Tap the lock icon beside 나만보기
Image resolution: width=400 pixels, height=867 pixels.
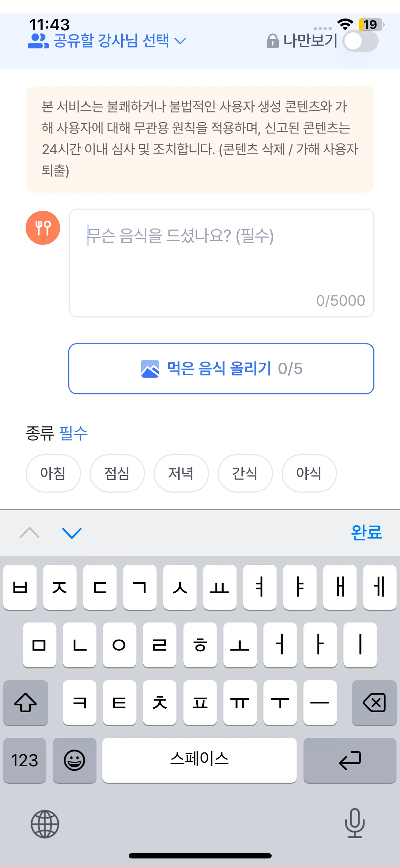click(x=272, y=41)
